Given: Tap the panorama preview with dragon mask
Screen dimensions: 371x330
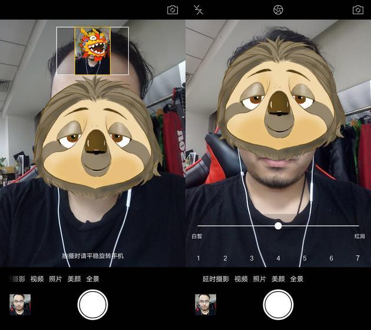Looking at the screenshot, I should [92, 51].
